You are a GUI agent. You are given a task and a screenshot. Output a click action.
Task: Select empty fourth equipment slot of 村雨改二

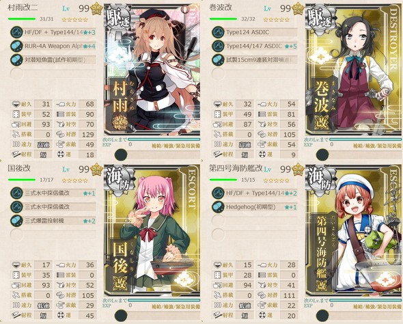[53, 74]
